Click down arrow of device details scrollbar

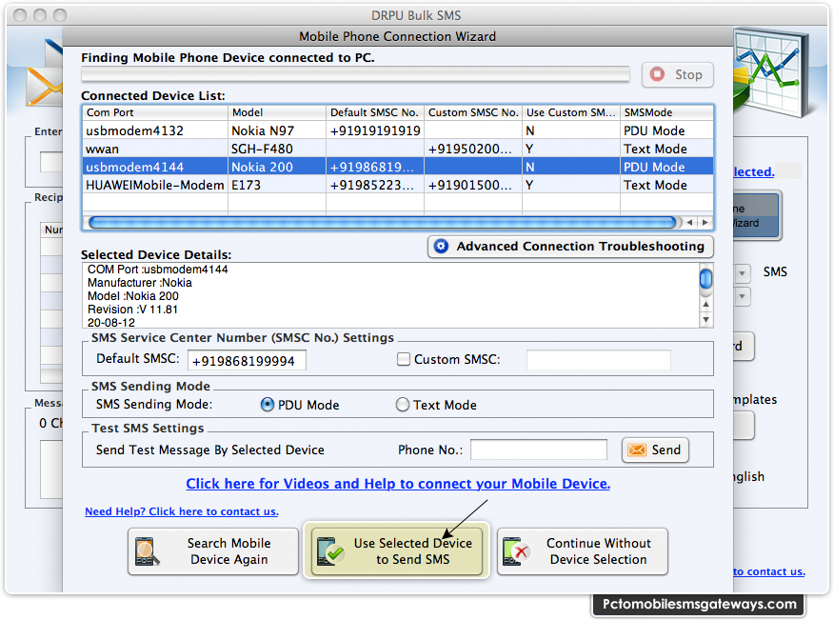point(705,319)
